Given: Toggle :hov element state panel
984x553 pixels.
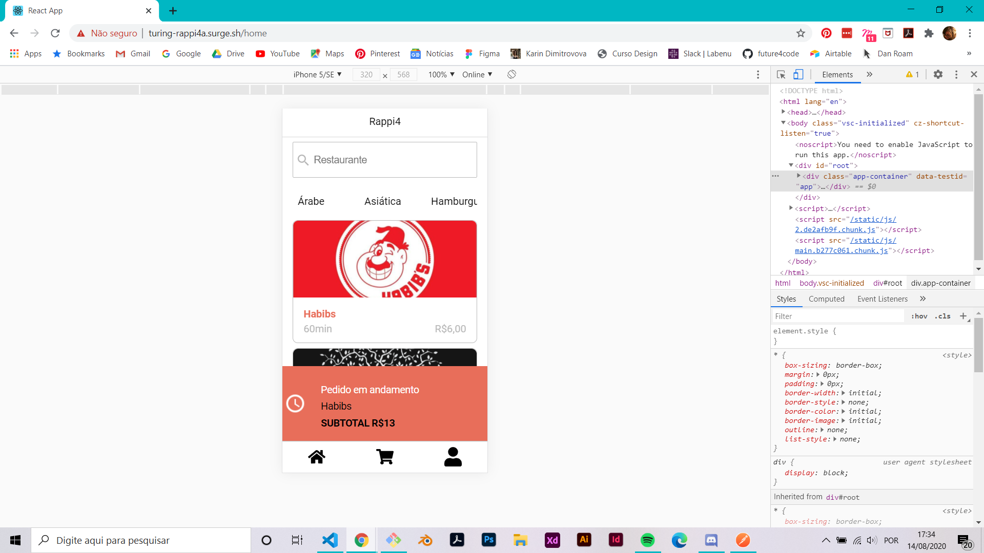Looking at the screenshot, I should tap(919, 316).
